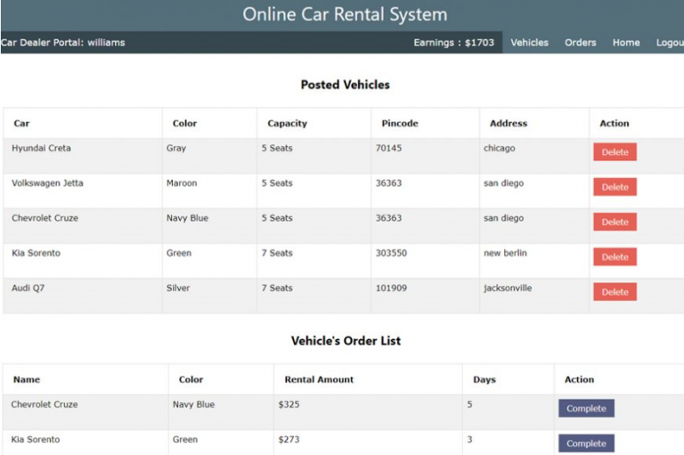
Task: Click the $325 rental amount cell
Action: click(289, 405)
